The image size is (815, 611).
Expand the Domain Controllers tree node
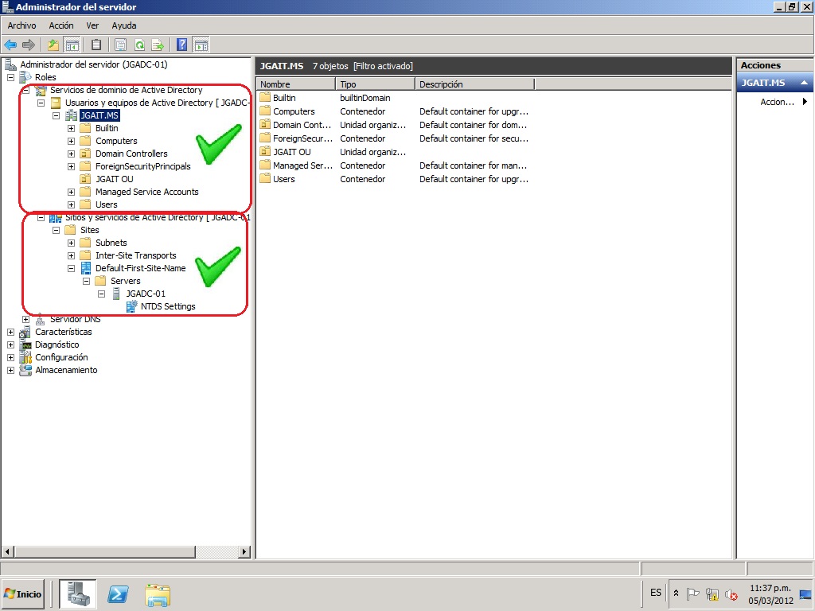click(71, 154)
